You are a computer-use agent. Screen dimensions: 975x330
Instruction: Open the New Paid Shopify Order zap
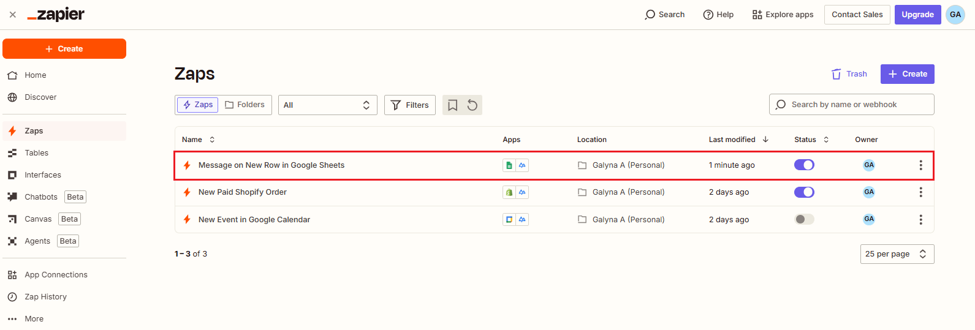click(x=243, y=192)
